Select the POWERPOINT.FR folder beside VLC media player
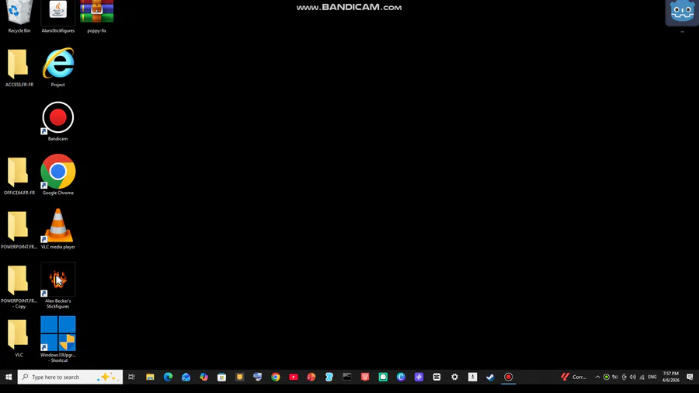 pyautogui.click(x=19, y=230)
